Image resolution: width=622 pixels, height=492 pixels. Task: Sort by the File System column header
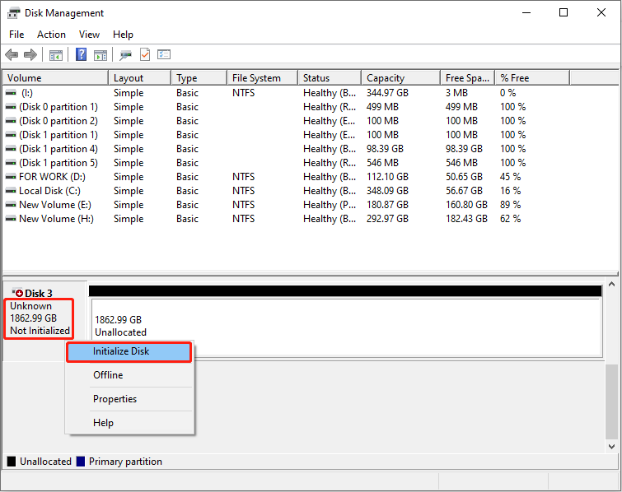(x=263, y=78)
